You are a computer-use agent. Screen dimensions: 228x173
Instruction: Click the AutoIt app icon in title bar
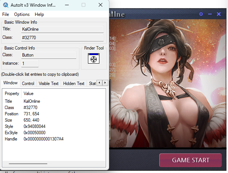[6, 5]
